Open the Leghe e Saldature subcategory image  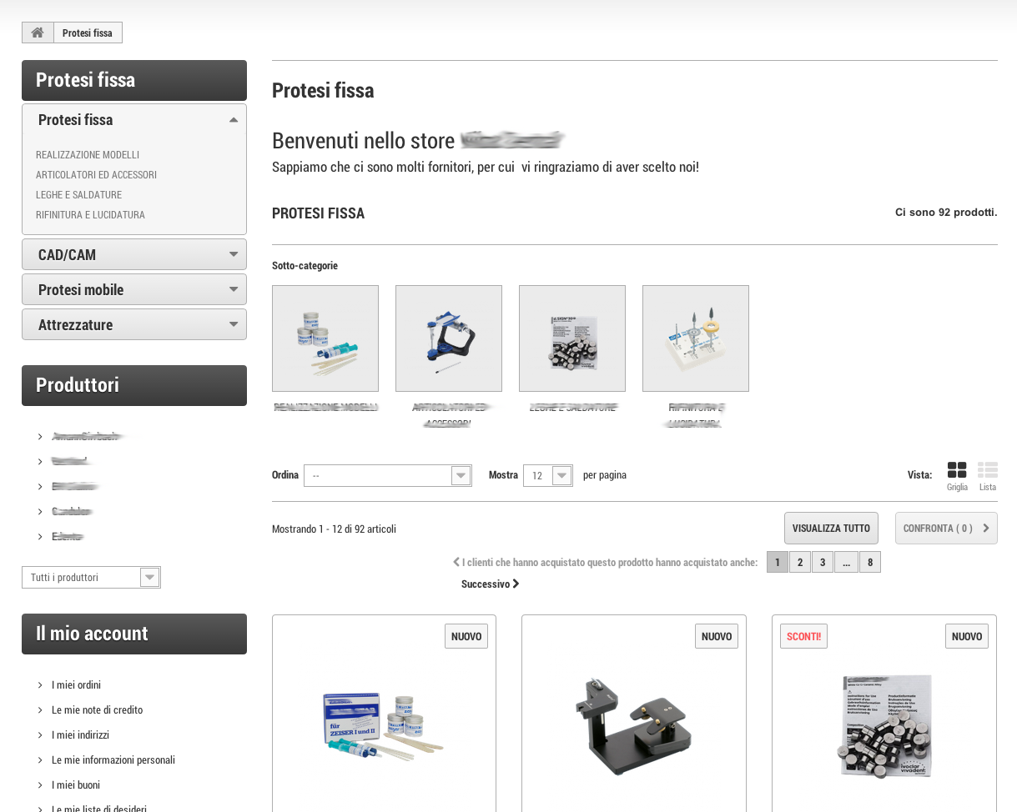(x=572, y=338)
